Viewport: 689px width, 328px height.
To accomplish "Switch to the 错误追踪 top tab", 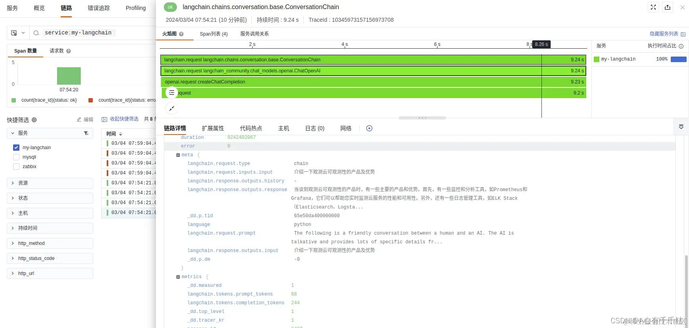I will click(99, 8).
